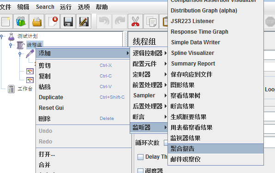Add the 察看结果树 listener
The height and width of the screenshot is (173, 275).
[x=216, y=95]
